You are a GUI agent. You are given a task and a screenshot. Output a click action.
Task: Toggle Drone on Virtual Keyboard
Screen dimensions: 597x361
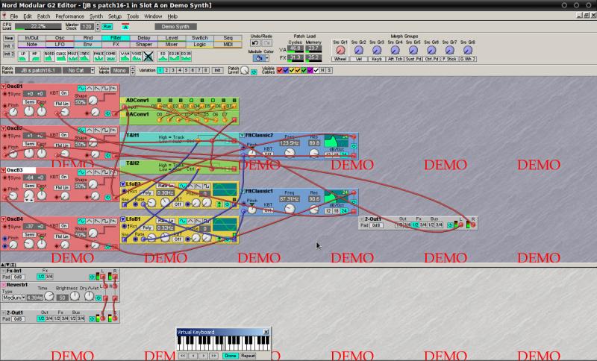point(230,356)
